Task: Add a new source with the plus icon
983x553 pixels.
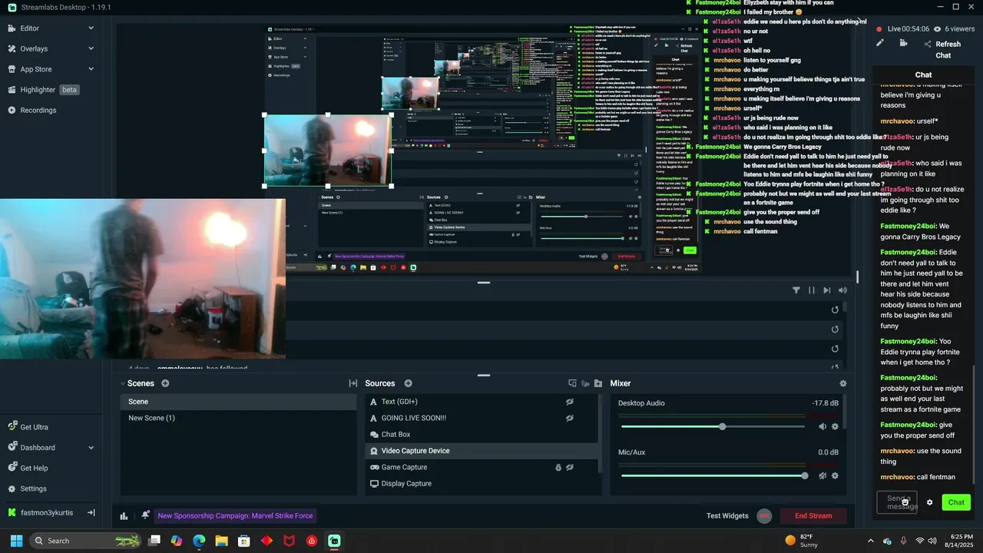Action: pyautogui.click(x=408, y=383)
